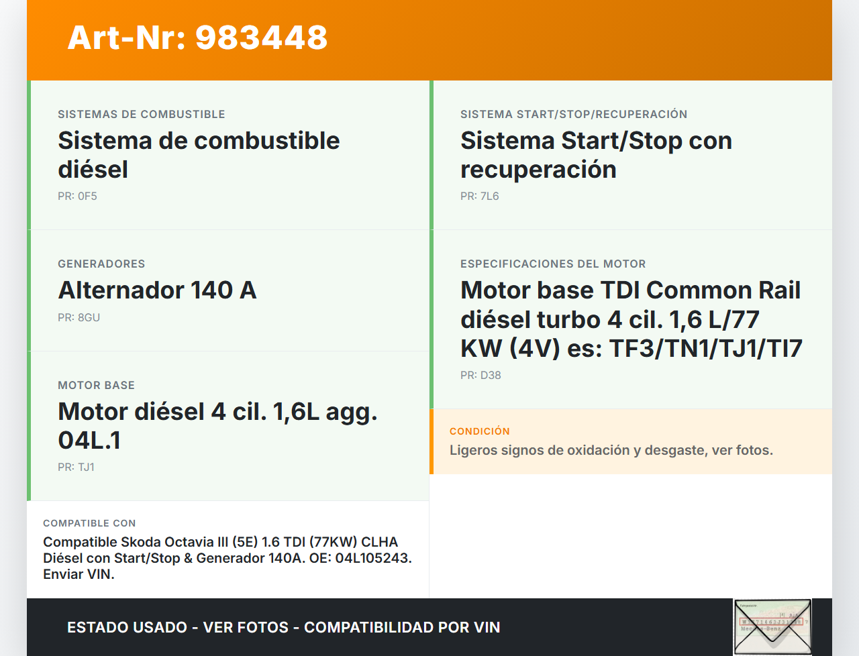This screenshot has width=859, height=656.
Task: Select the PR: TJ1 code
Action: (x=76, y=467)
